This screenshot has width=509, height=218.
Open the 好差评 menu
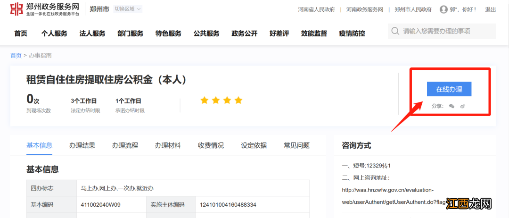click(x=279, y=33)
